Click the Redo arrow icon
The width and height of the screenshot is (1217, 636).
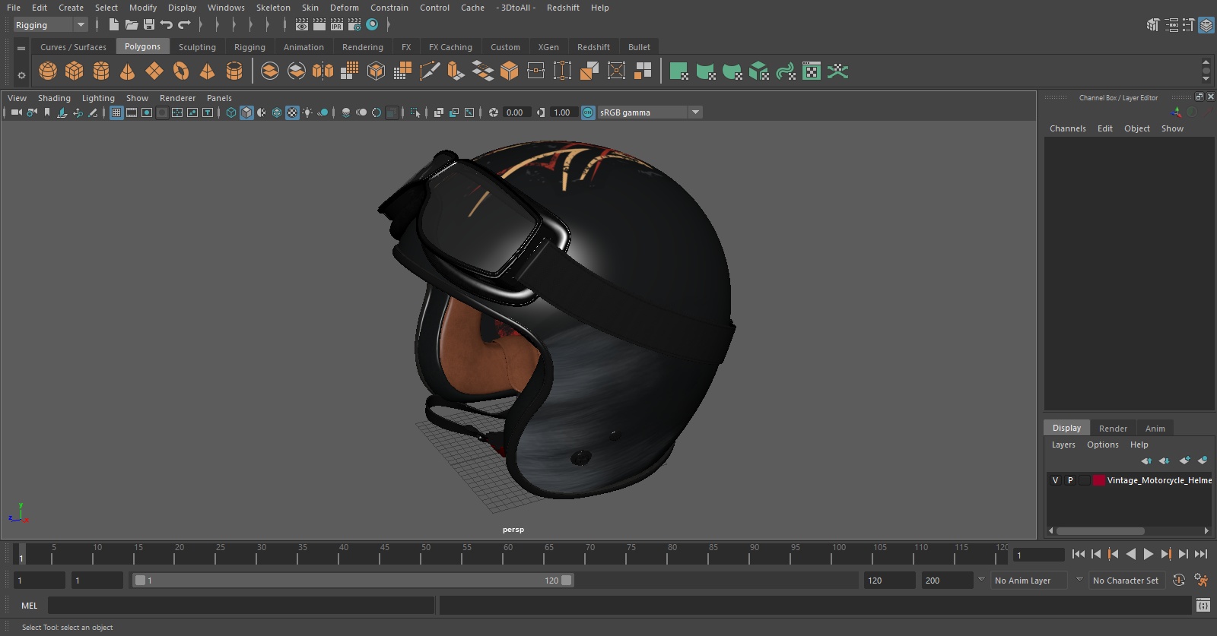(x=184, y=25)
